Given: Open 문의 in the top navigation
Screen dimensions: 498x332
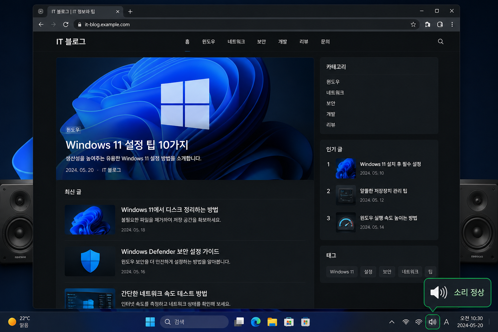Looking at the screenshot, I should (x=325, y=41).
